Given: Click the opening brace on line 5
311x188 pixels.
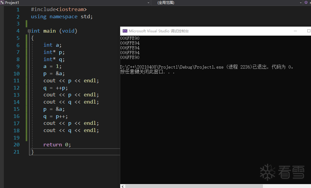Looking at the screenshot, I should pyautogui.click(x=32, y=38).
